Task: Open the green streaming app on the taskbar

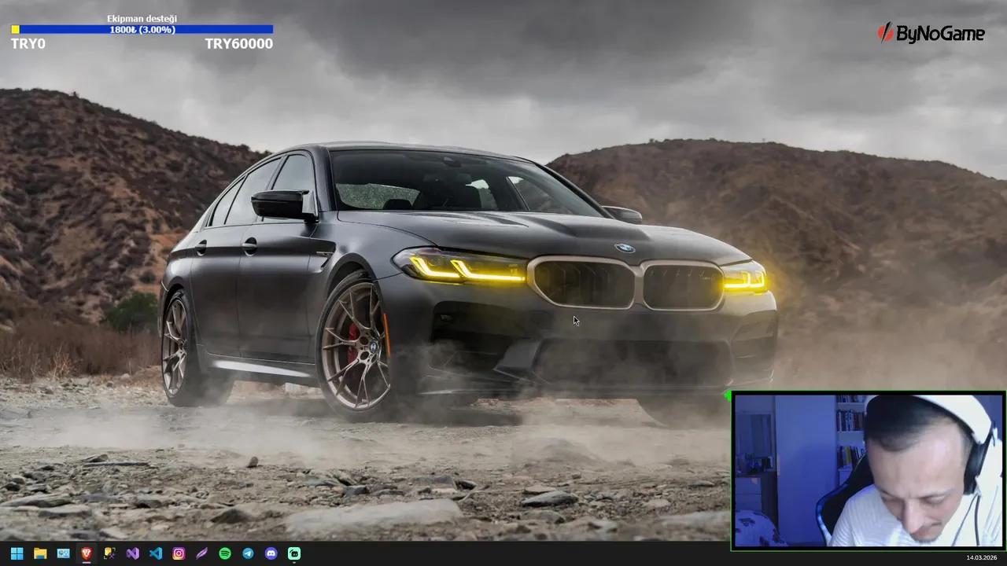Action: (293, 553)
